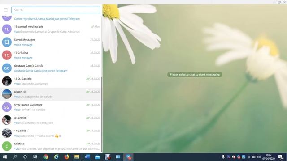The image size is (287, 161).
Task: Click 'Carlos Hijo ... just joined Telegram' message
Action: 47,19
